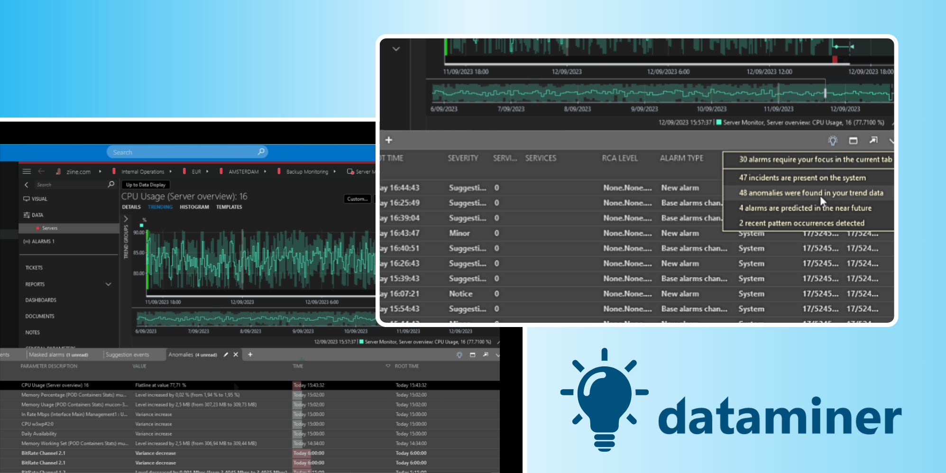Open NOTES in the sidebar

click(33, 332)
